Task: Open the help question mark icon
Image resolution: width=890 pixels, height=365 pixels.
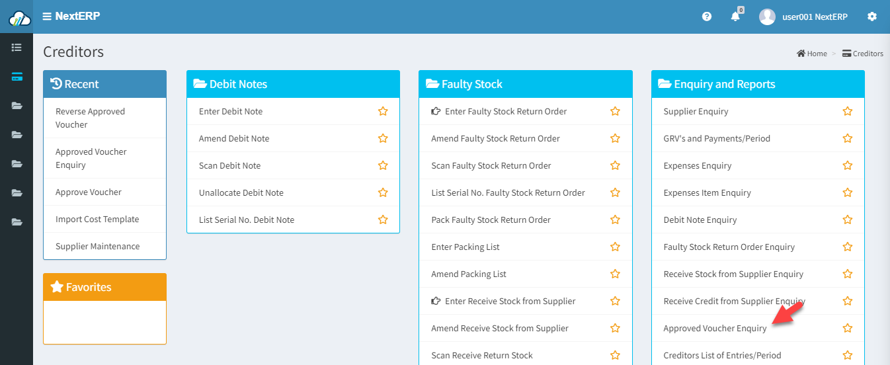Action: coord(707,17)
